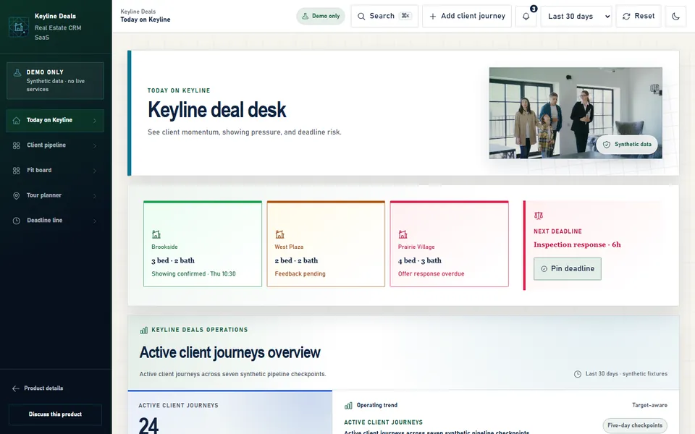Viewport: 695px width, 434px height.
Task: Click 'Offer response overdue' status text
Action: coord(431,274)
